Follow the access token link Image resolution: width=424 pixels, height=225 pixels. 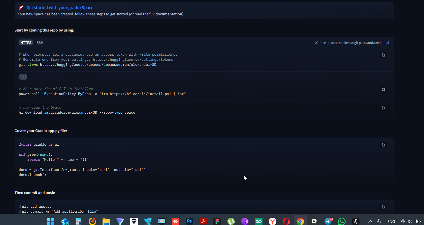click(340, 43)
